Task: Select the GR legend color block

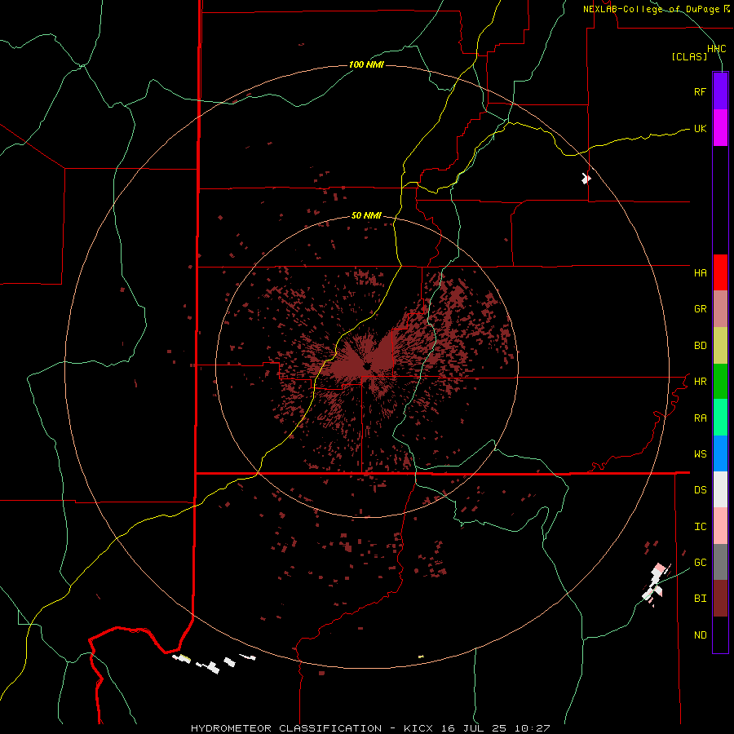Action: click(720, 309)
